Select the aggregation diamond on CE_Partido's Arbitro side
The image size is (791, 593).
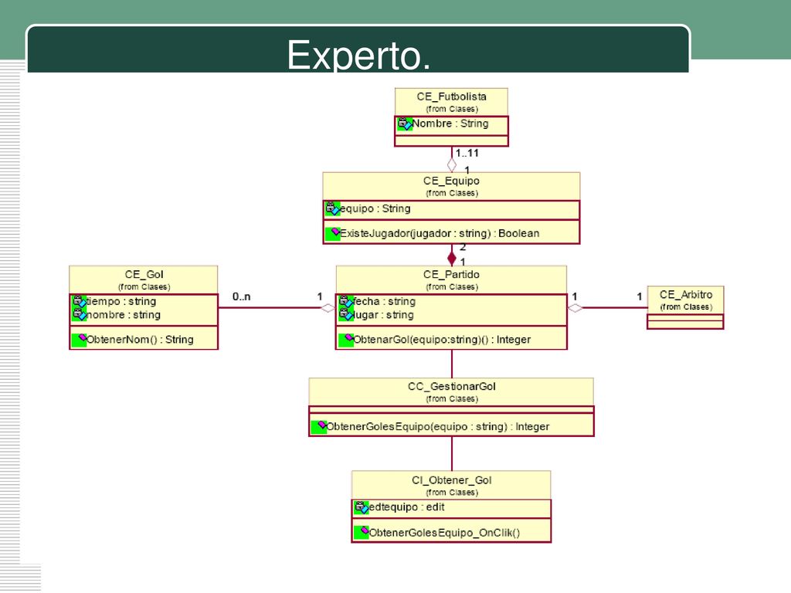coord(575,307)
